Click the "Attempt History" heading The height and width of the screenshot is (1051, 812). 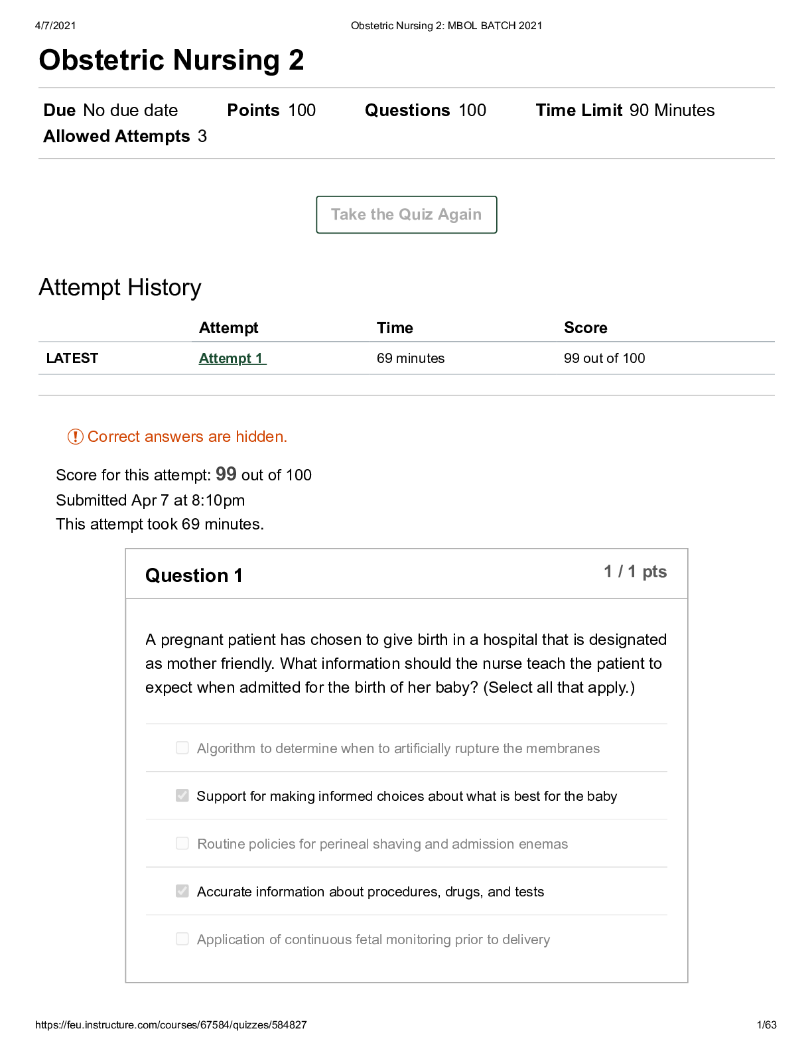(x=120, y=288)
